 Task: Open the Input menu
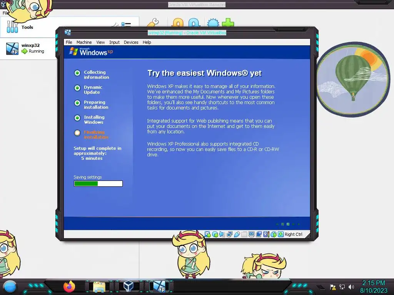coord(114,42)
